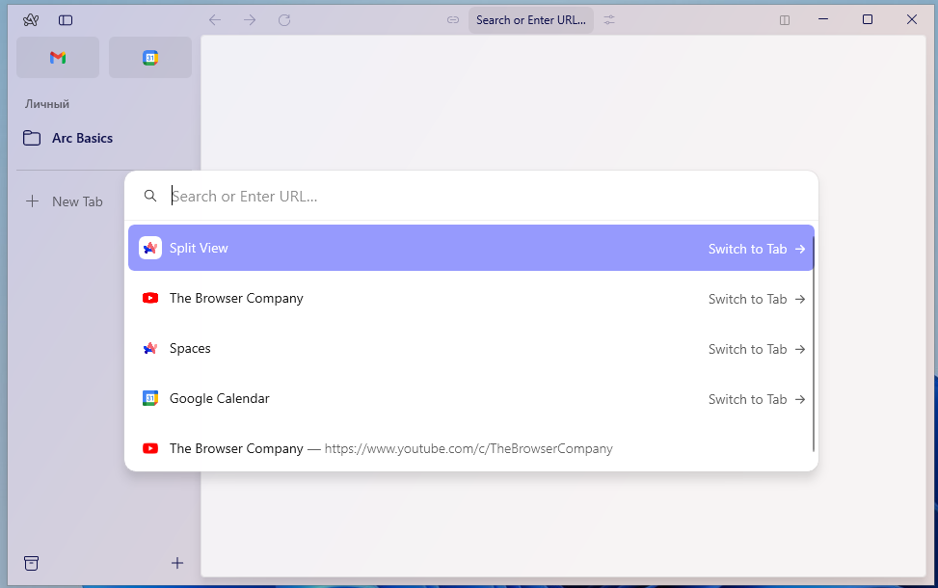938x588 pixels.
Task: Open the pinned Gmail tile
Action: coord(58,58)
